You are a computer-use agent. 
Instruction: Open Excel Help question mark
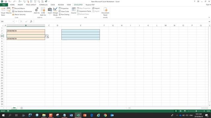click(x=195, y=1)
